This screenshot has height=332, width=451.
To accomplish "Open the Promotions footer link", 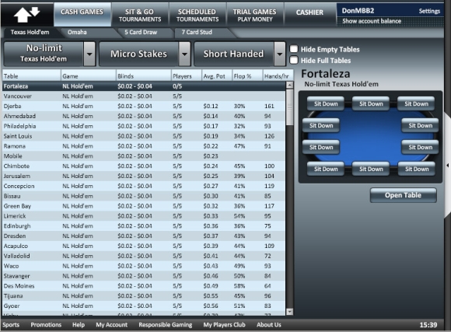I will (46, 325).
